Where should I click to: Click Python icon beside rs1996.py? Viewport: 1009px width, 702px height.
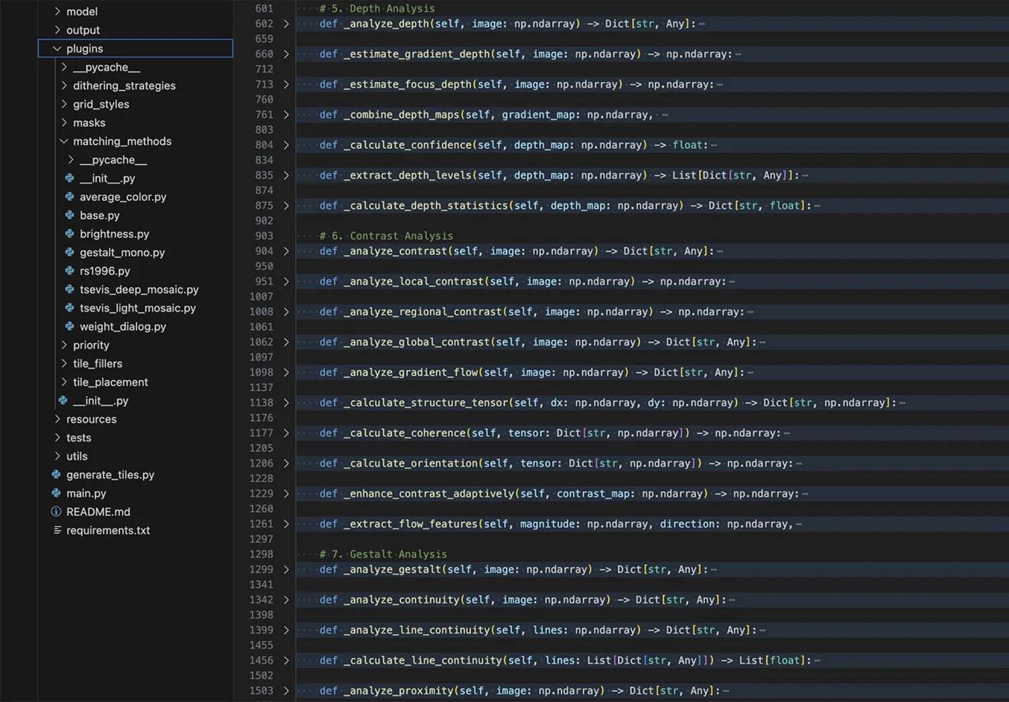tap(69, 271)
